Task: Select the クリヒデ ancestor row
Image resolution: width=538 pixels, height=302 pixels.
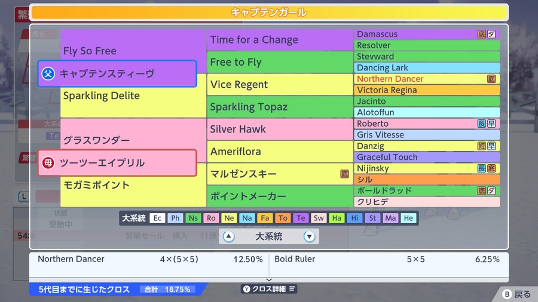Action: click(427, 202)
